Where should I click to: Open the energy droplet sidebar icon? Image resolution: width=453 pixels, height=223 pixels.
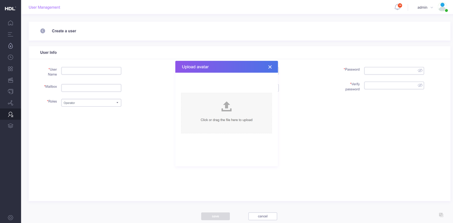(x=11, y=46)
